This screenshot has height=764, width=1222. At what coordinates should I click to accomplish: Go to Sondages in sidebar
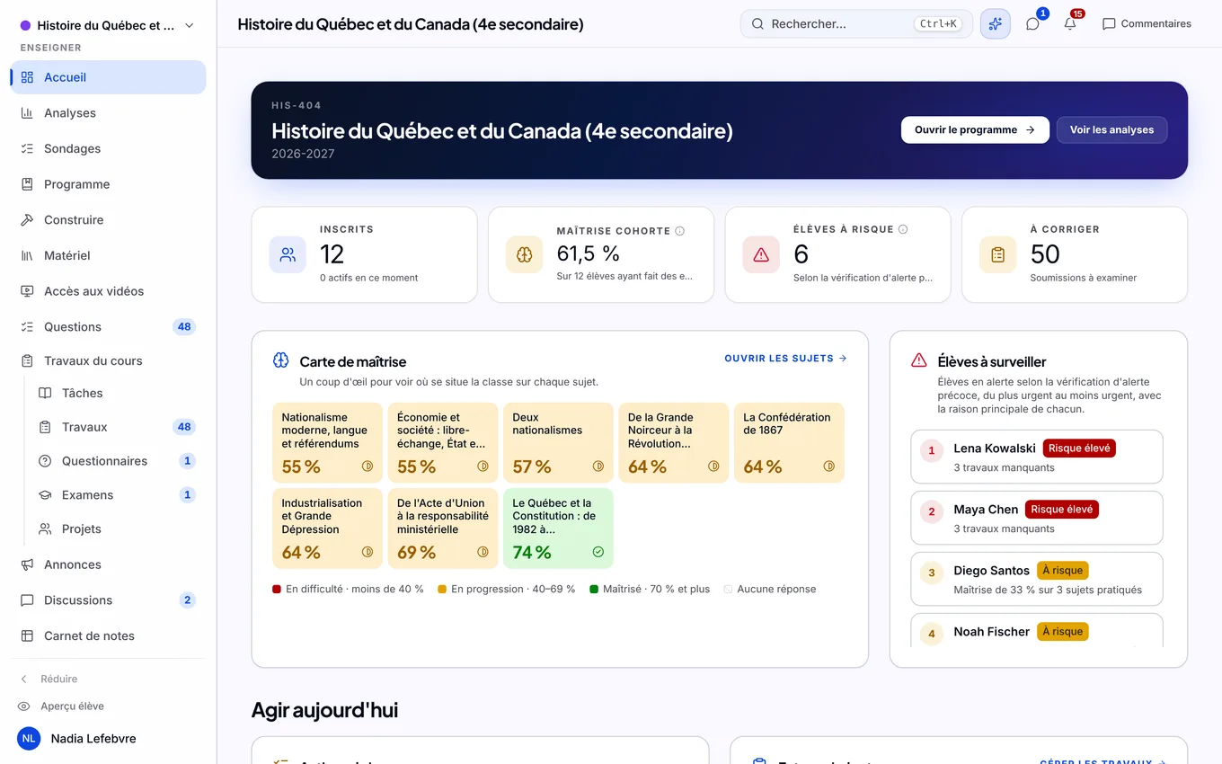[x=108, y=148]
